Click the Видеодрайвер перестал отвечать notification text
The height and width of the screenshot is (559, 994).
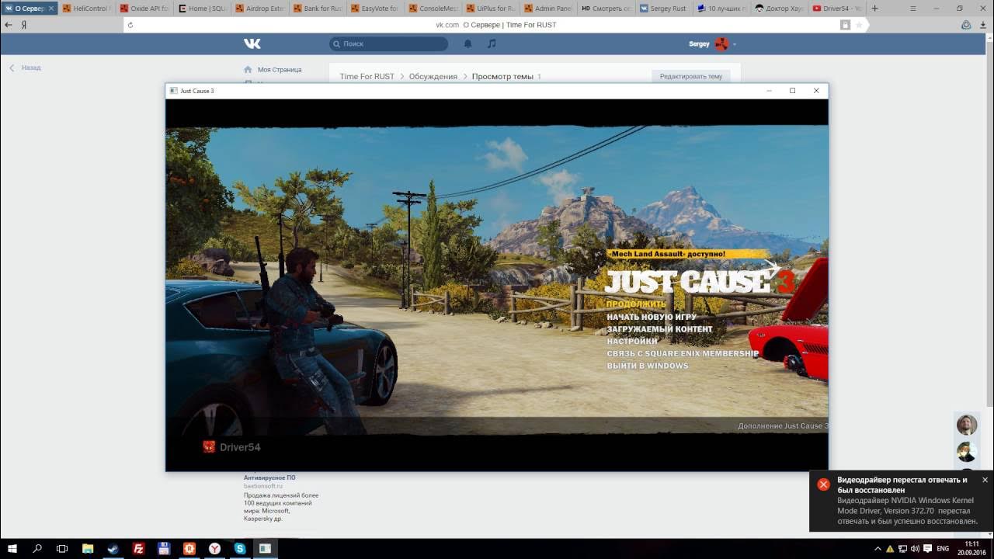tap(902, 484)
